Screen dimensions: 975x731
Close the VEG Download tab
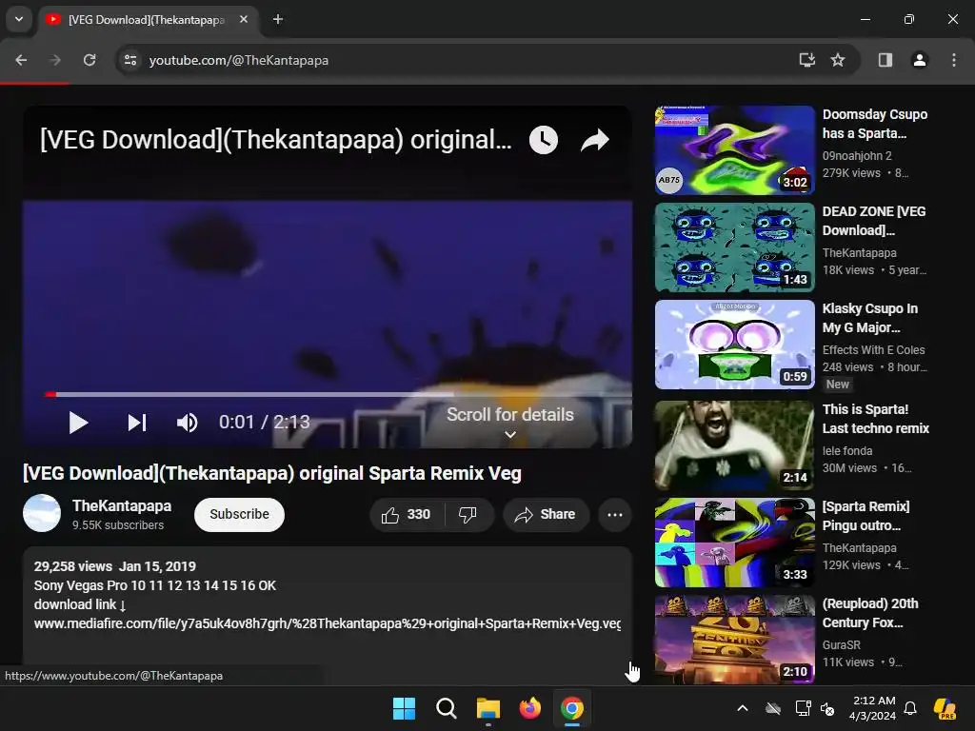[244, 19]
